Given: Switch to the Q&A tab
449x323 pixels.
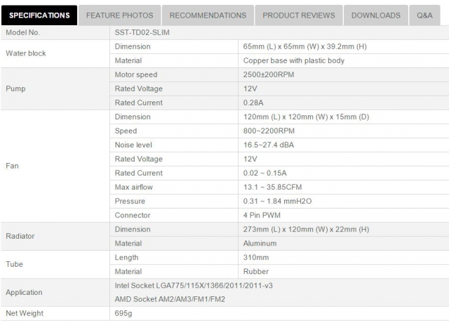Looking at the screenshot, I should click(x=424, y=15).
